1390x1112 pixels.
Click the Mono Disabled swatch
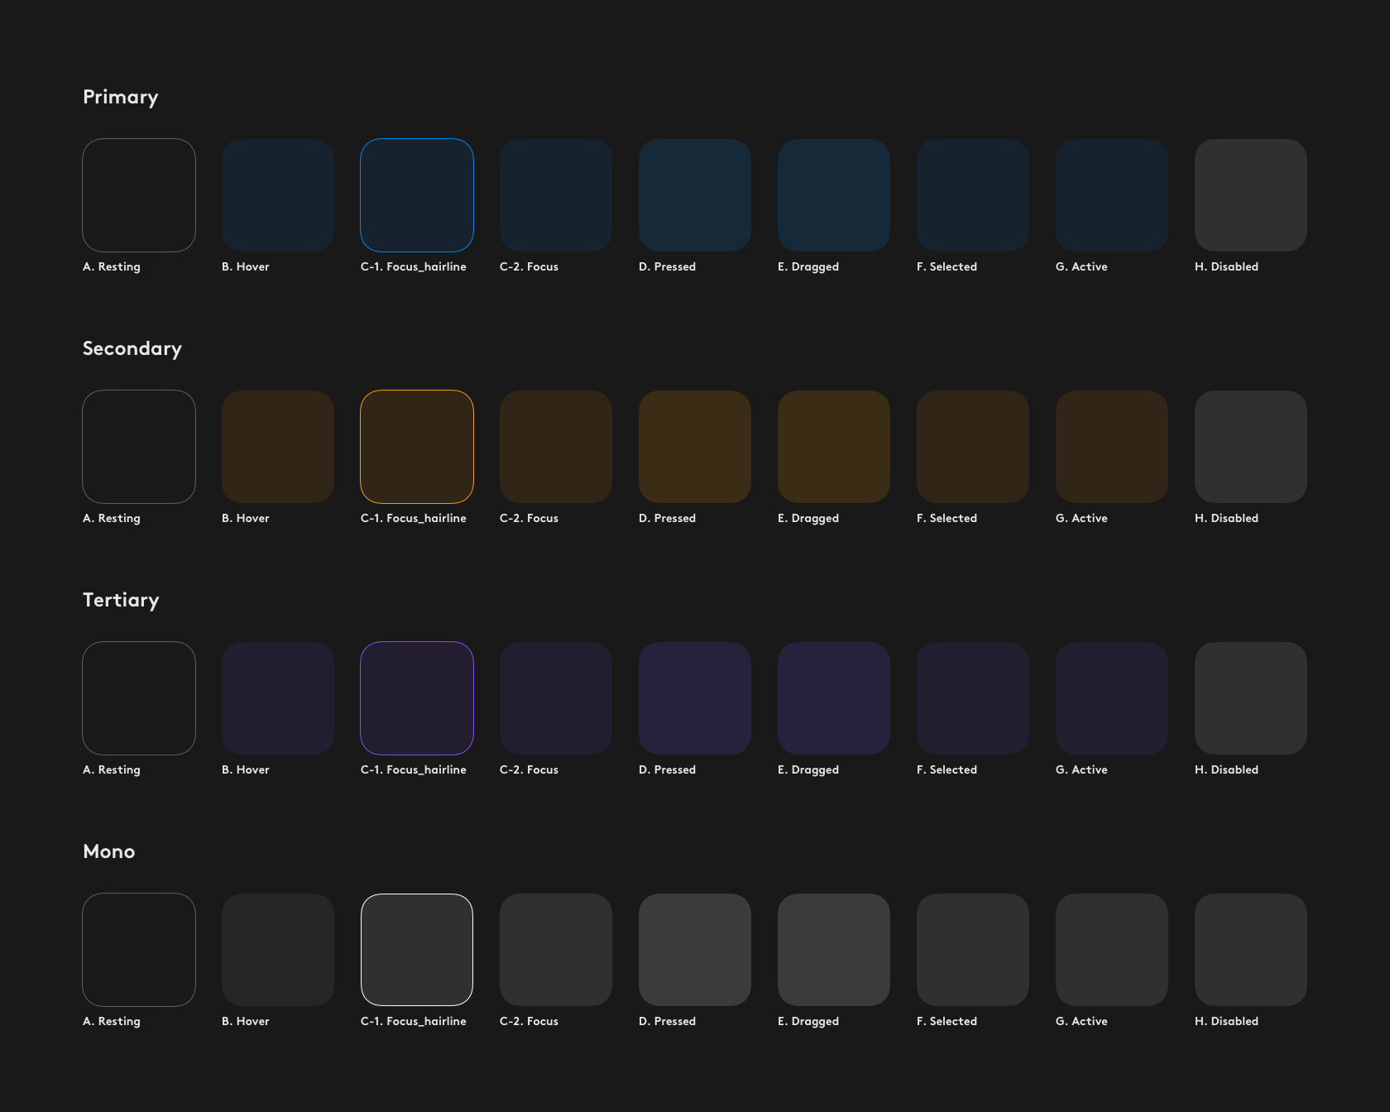[1251, 950]
